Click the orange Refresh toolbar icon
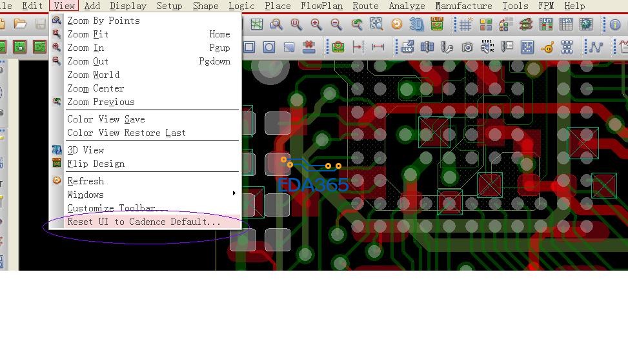Viewport: 628px width, 348px height. (397, 24)
